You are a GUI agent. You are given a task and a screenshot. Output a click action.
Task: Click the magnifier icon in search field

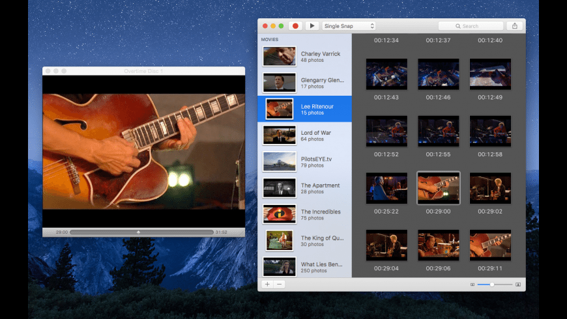(x=458, y=26)
